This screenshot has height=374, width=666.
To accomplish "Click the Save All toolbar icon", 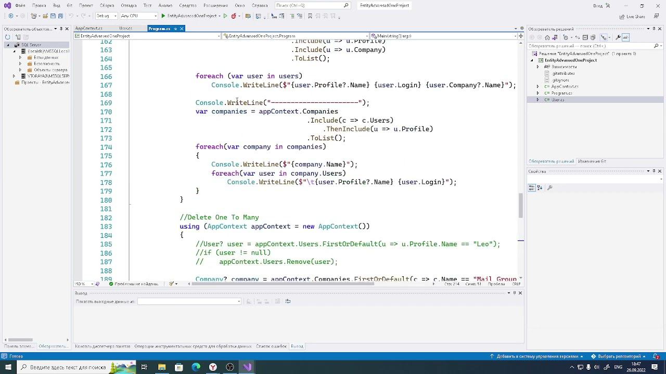I will click(x=60, y=16).
